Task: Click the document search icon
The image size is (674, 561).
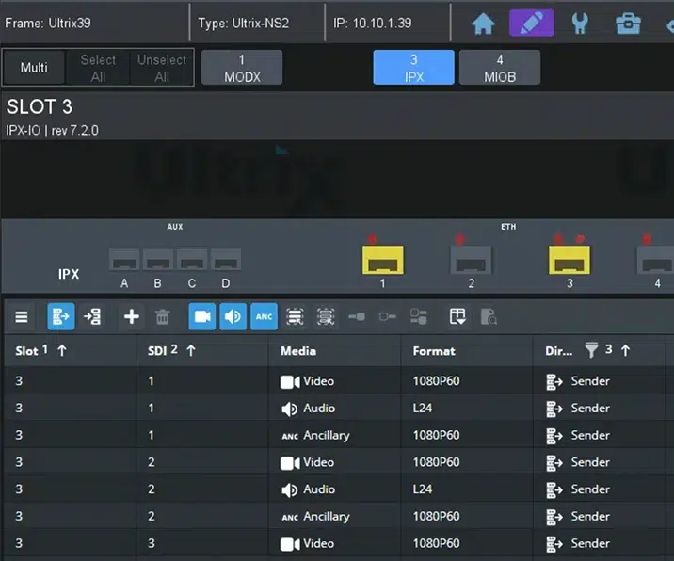Action: [489, 317]
